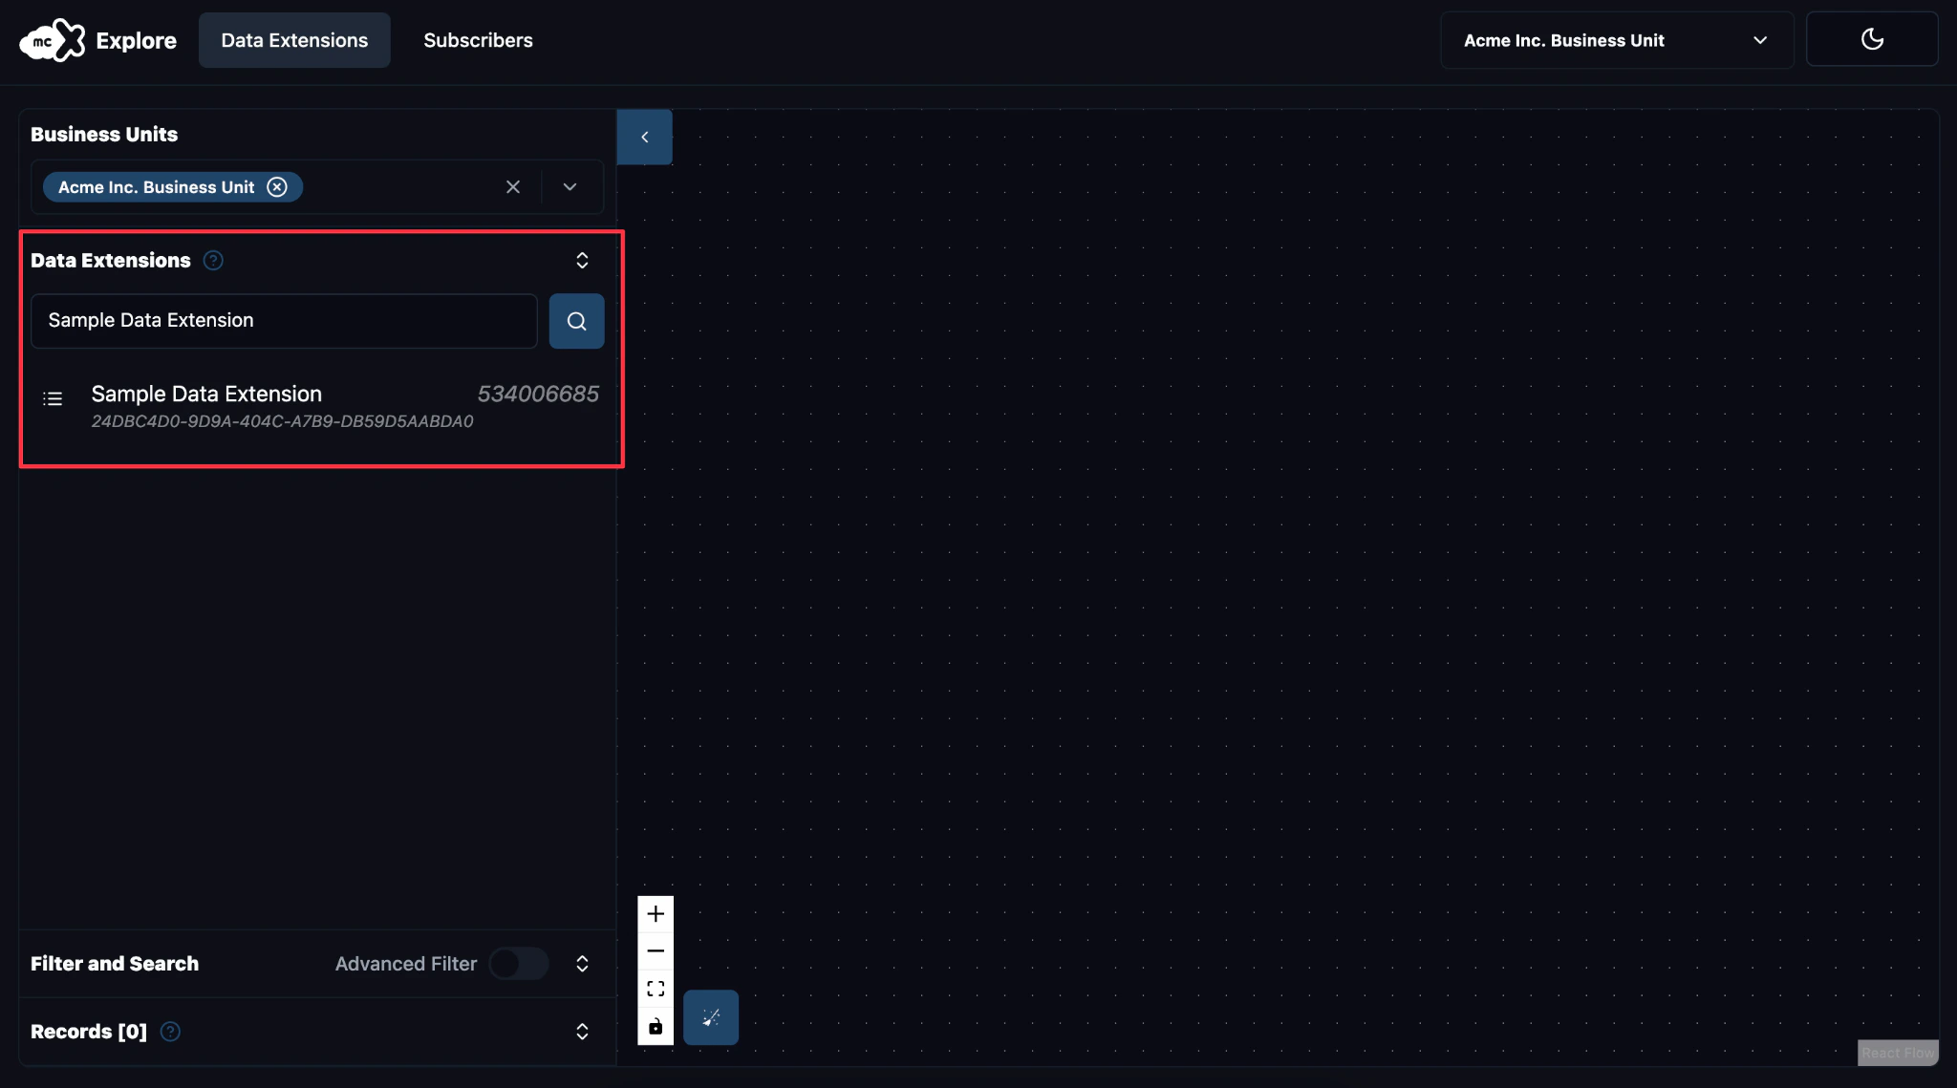Screen dimensions: 1957x1088
Task: Zoom out on the canvas
Action: [656, 951]
